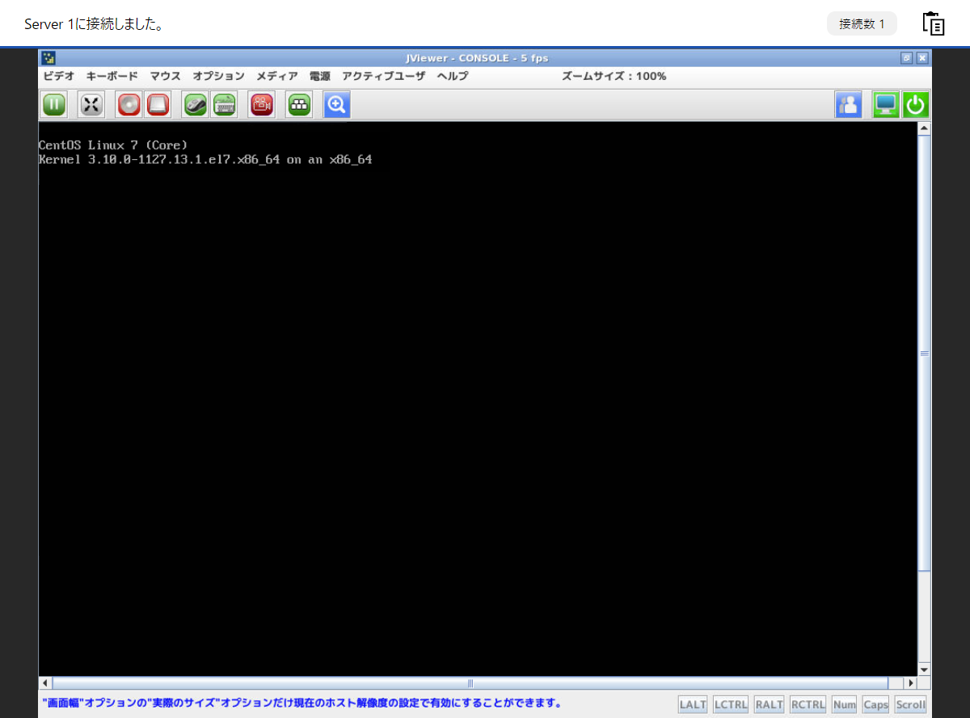Open the ビデオ menu

(55, 76)
